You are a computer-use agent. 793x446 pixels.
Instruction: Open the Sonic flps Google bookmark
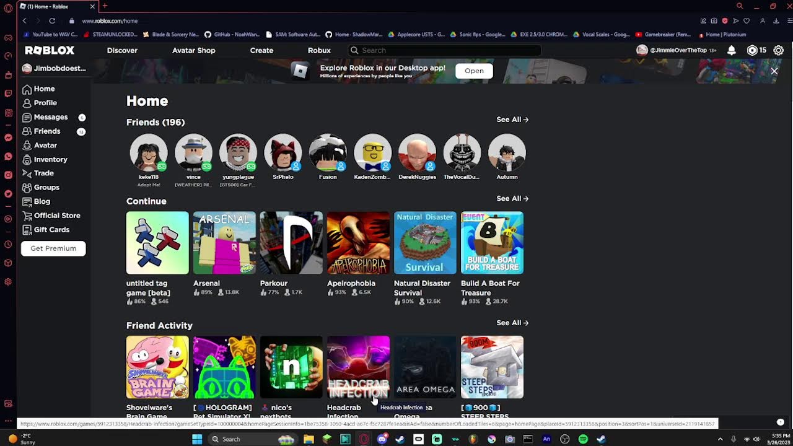[478, 35]
